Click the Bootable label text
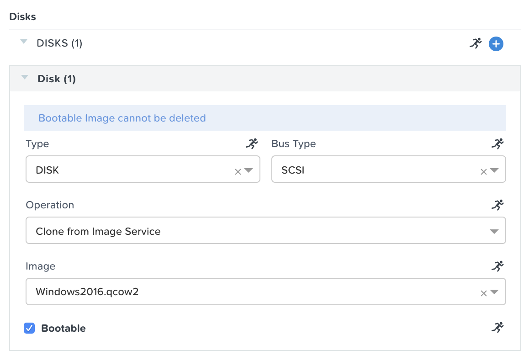Screen dimensions: 529x361 tap(63, 328)
